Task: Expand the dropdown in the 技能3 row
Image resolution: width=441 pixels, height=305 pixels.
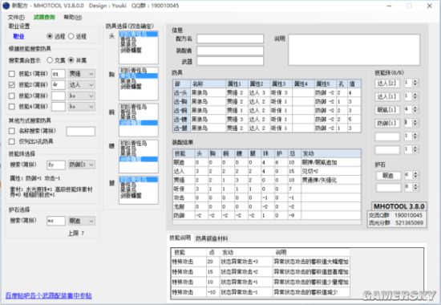Action: 82,96
